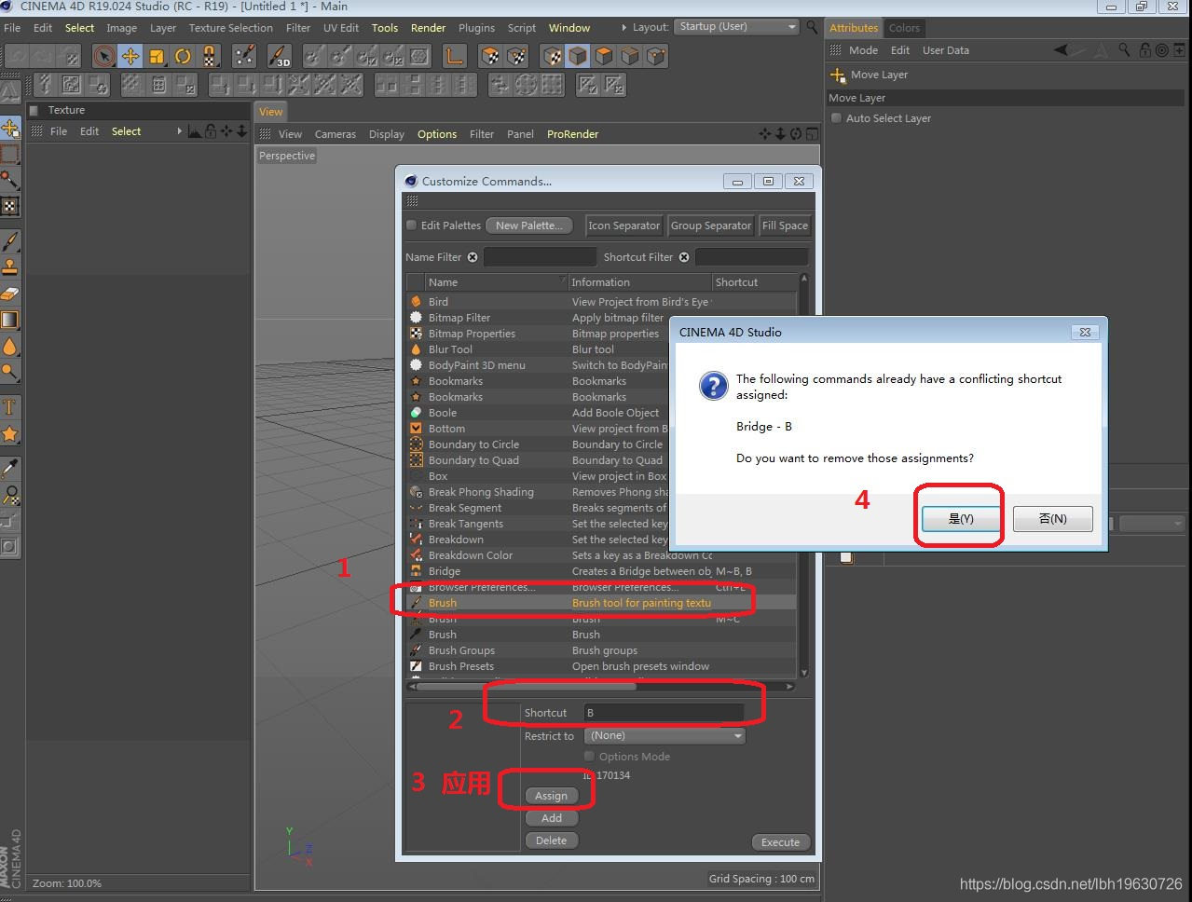Activate the Move tool in top toolbar
1192x902 pixels.
(x=130, y=57)
